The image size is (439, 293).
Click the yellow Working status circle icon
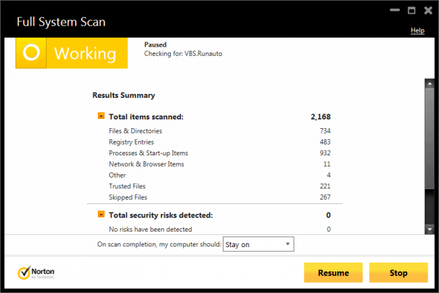pos(31,53)
